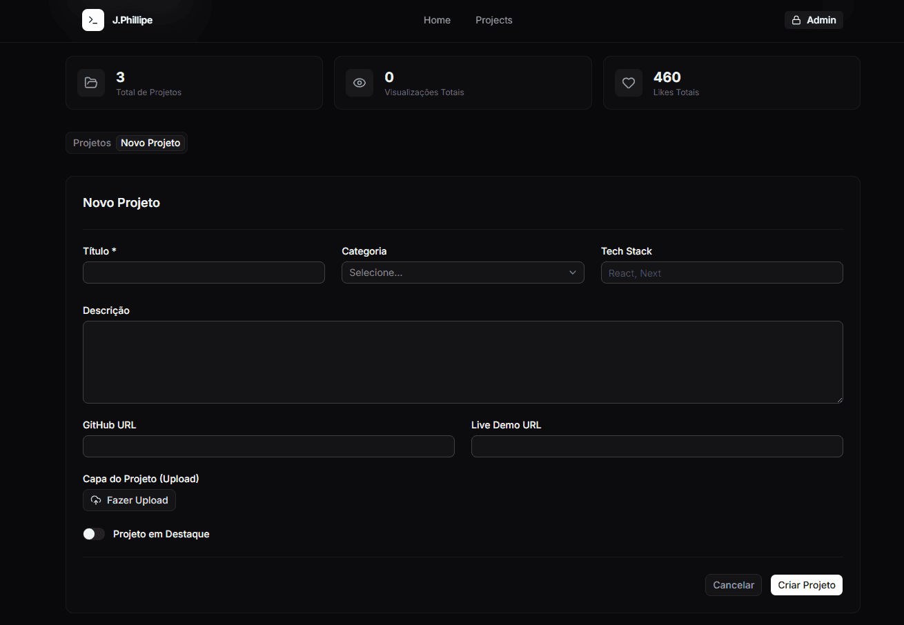Click the Cancelar button
The height and width of the screenshot is (625, 904).
click(733, 585)
